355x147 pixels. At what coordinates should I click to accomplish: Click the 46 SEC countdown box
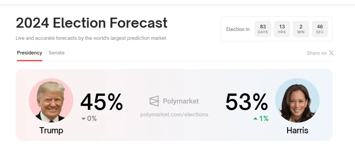(320, 29)
